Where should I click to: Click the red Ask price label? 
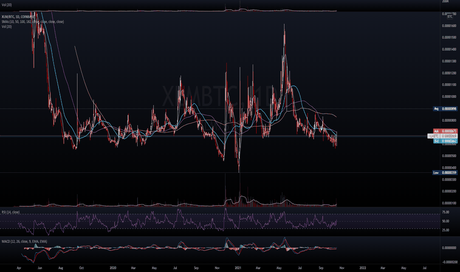point(445,131)
